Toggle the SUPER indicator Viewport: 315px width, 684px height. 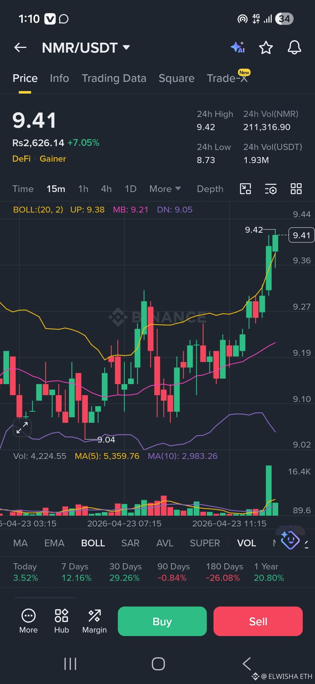pos(205,543)
